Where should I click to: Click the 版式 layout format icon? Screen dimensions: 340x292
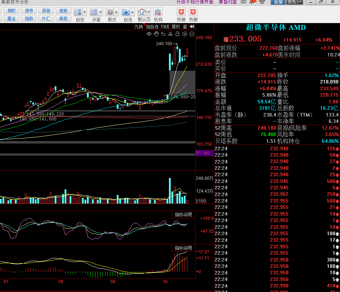pos(110,12)
